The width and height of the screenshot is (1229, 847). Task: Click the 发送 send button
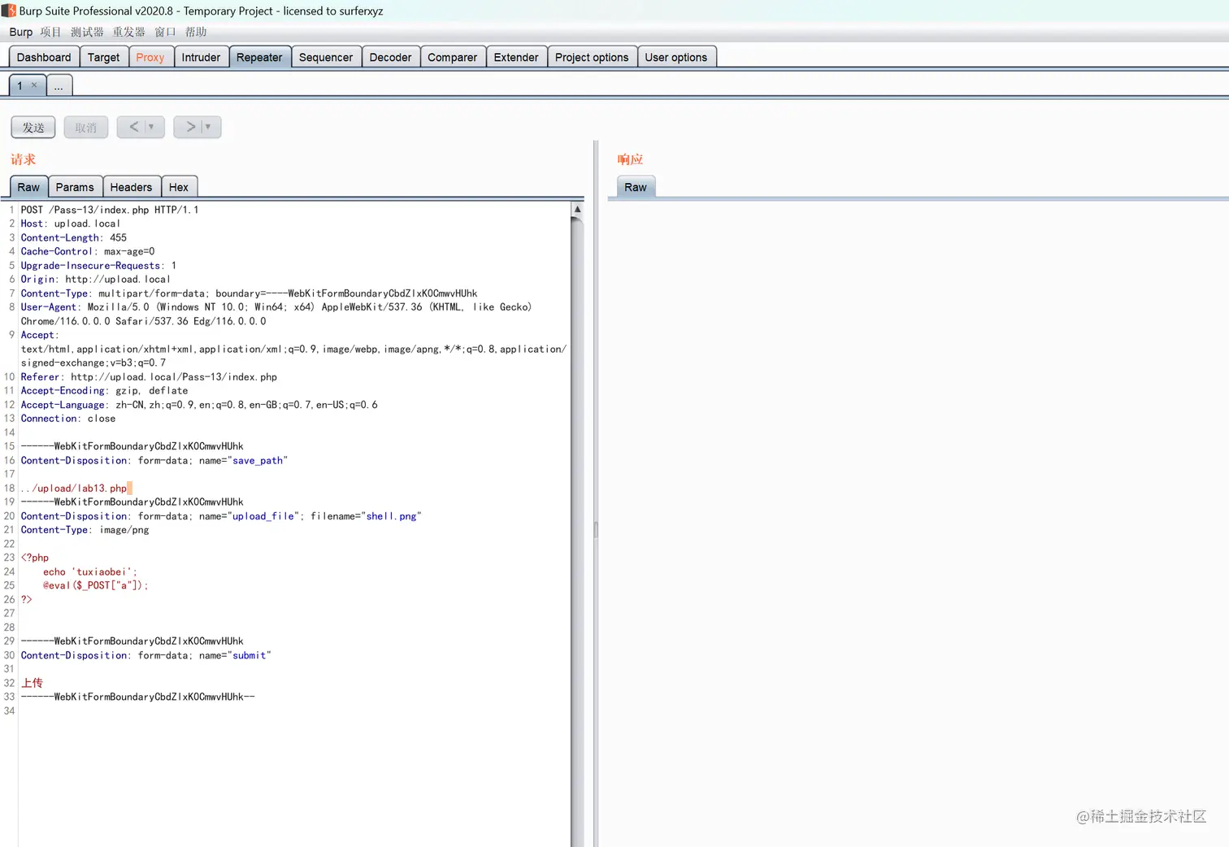(33, 127)
